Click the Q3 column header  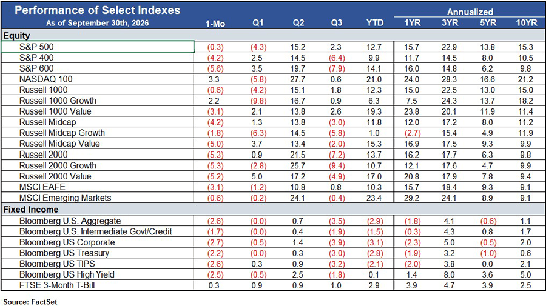(336, 23)
